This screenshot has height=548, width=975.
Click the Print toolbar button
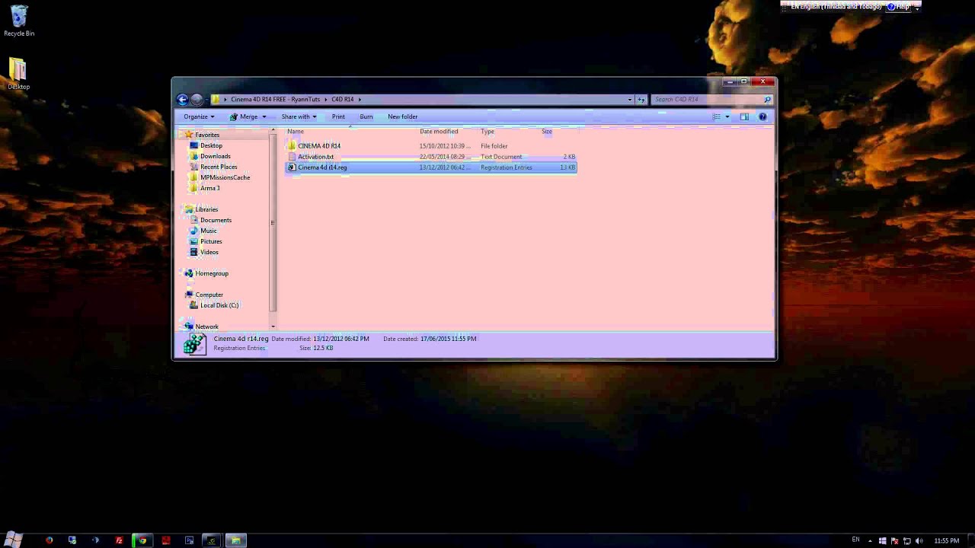point(338,116)
